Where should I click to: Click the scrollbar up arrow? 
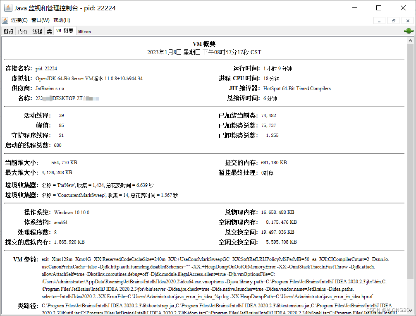click(411, 41)
